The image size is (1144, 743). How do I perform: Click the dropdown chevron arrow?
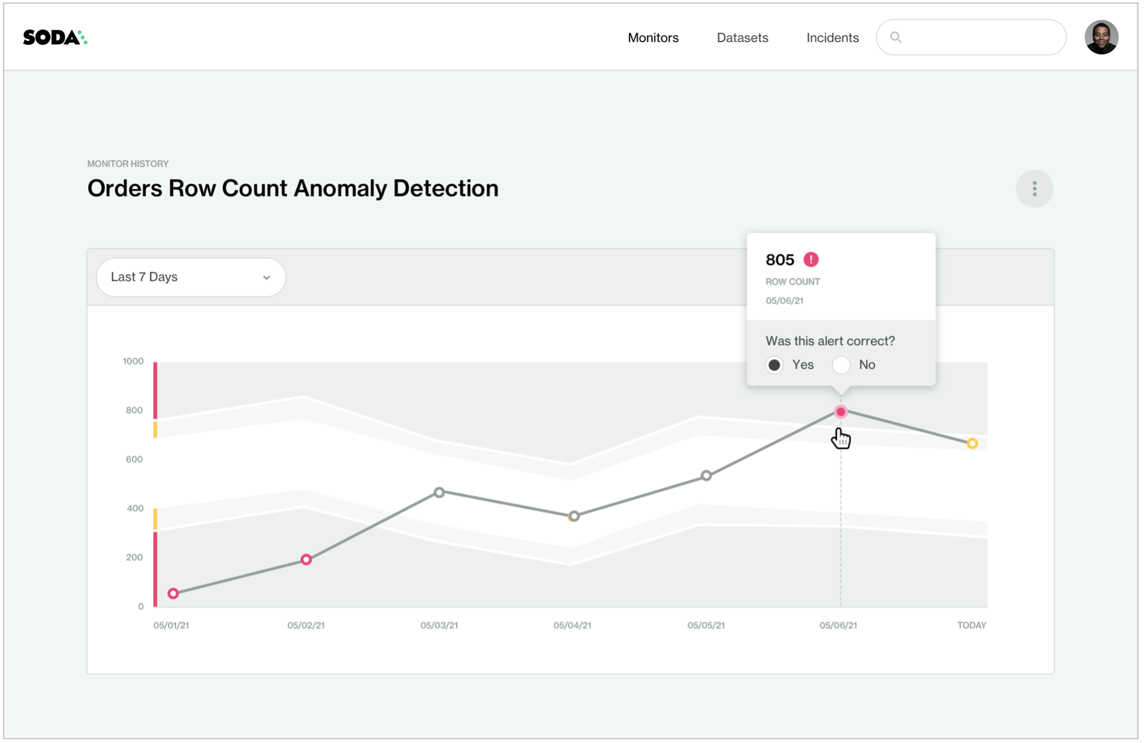pos(266,278)
